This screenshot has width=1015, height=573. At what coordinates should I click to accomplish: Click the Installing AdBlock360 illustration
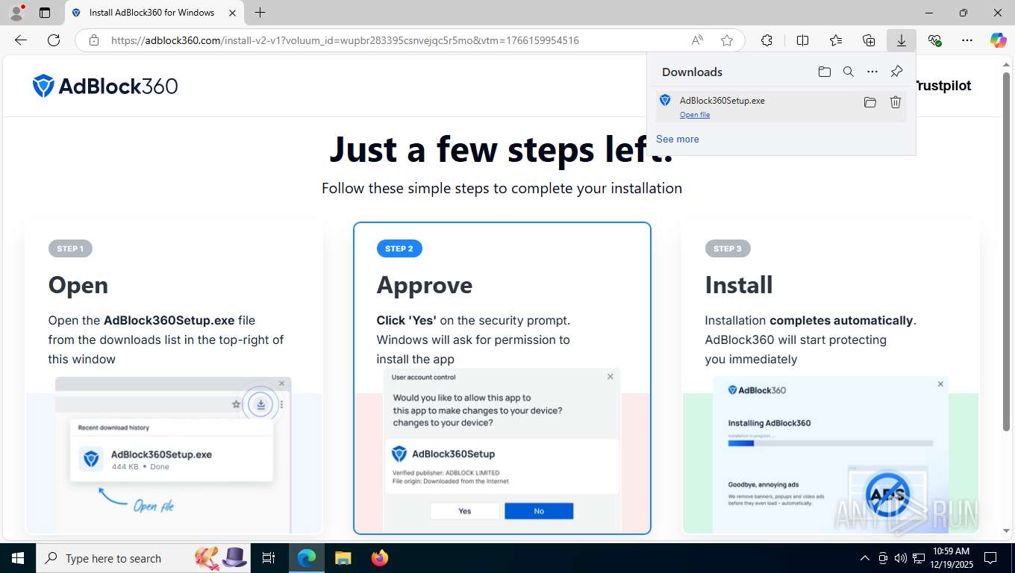tap(830, 455)
